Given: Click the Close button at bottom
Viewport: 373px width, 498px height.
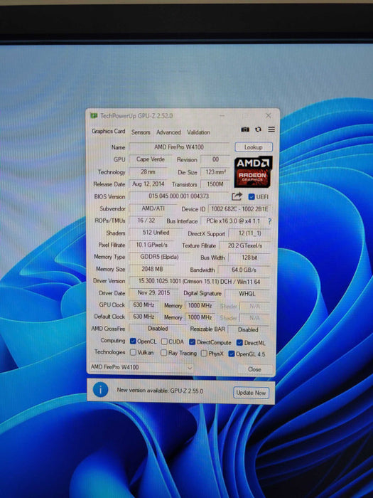Looking at the screenshot, I should click(254, 369).
